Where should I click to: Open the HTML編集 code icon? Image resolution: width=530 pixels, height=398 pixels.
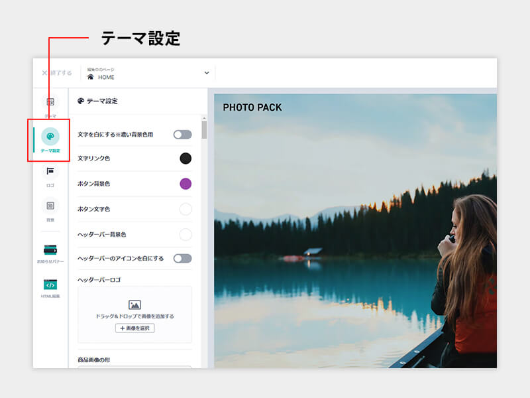[x=50, y=285]
